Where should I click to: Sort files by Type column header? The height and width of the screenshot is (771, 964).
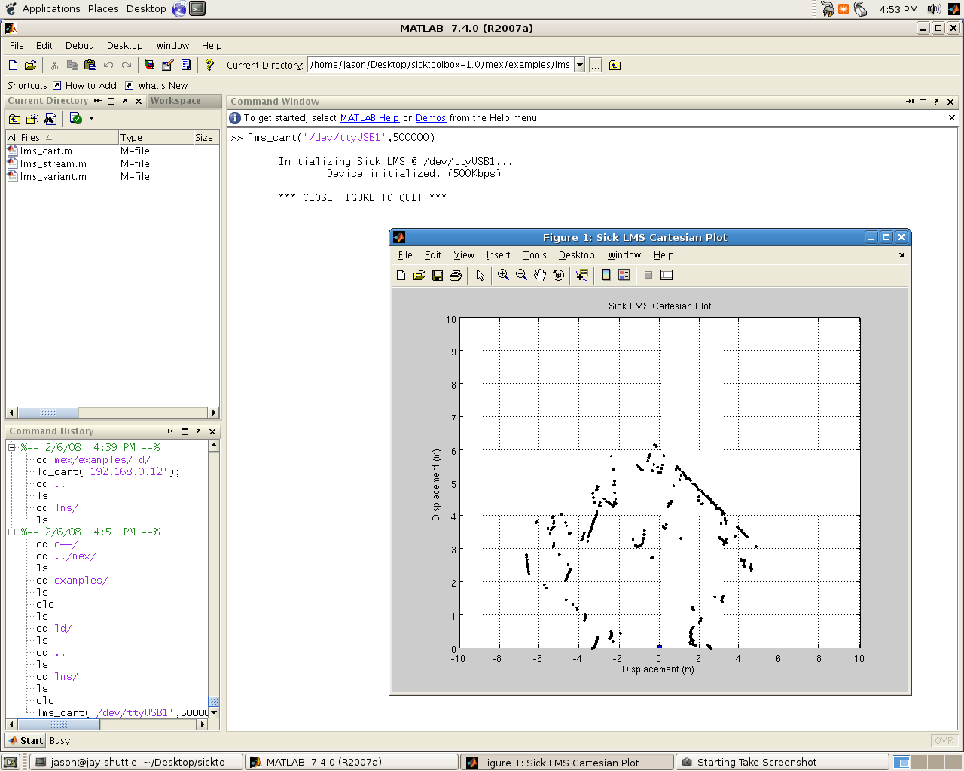point(156,137)
